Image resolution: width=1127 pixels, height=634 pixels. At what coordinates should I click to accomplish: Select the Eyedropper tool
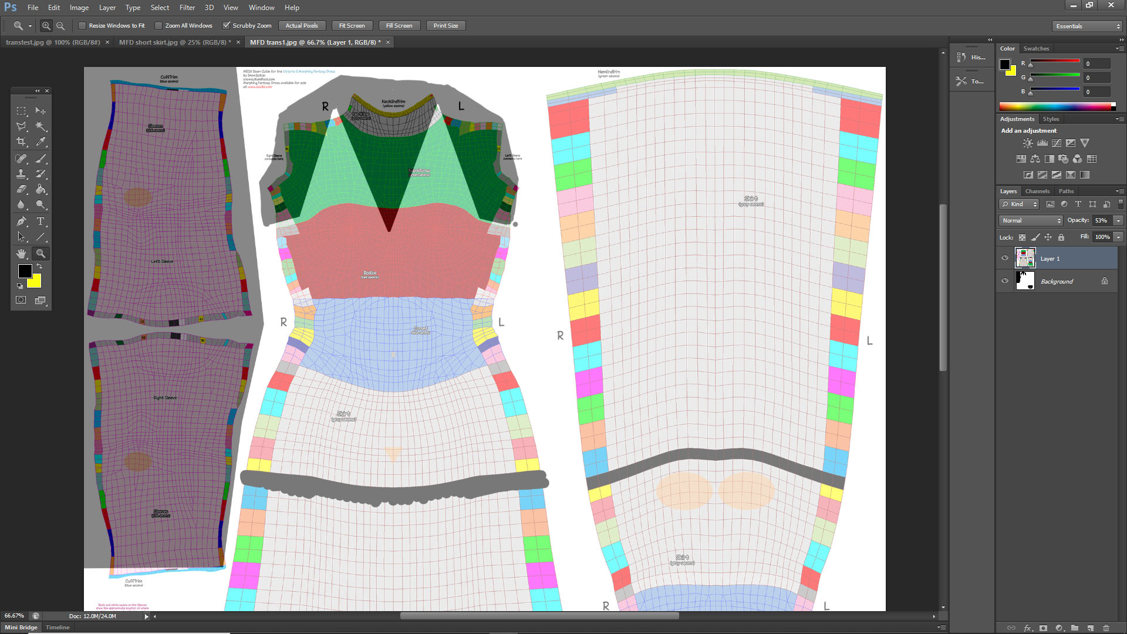click(41, 142)
